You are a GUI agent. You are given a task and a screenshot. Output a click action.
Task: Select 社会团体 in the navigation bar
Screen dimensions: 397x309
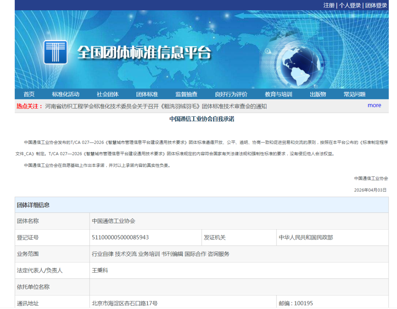point(108,94)
